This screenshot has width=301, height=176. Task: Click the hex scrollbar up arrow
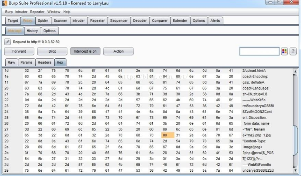point(295,71)
